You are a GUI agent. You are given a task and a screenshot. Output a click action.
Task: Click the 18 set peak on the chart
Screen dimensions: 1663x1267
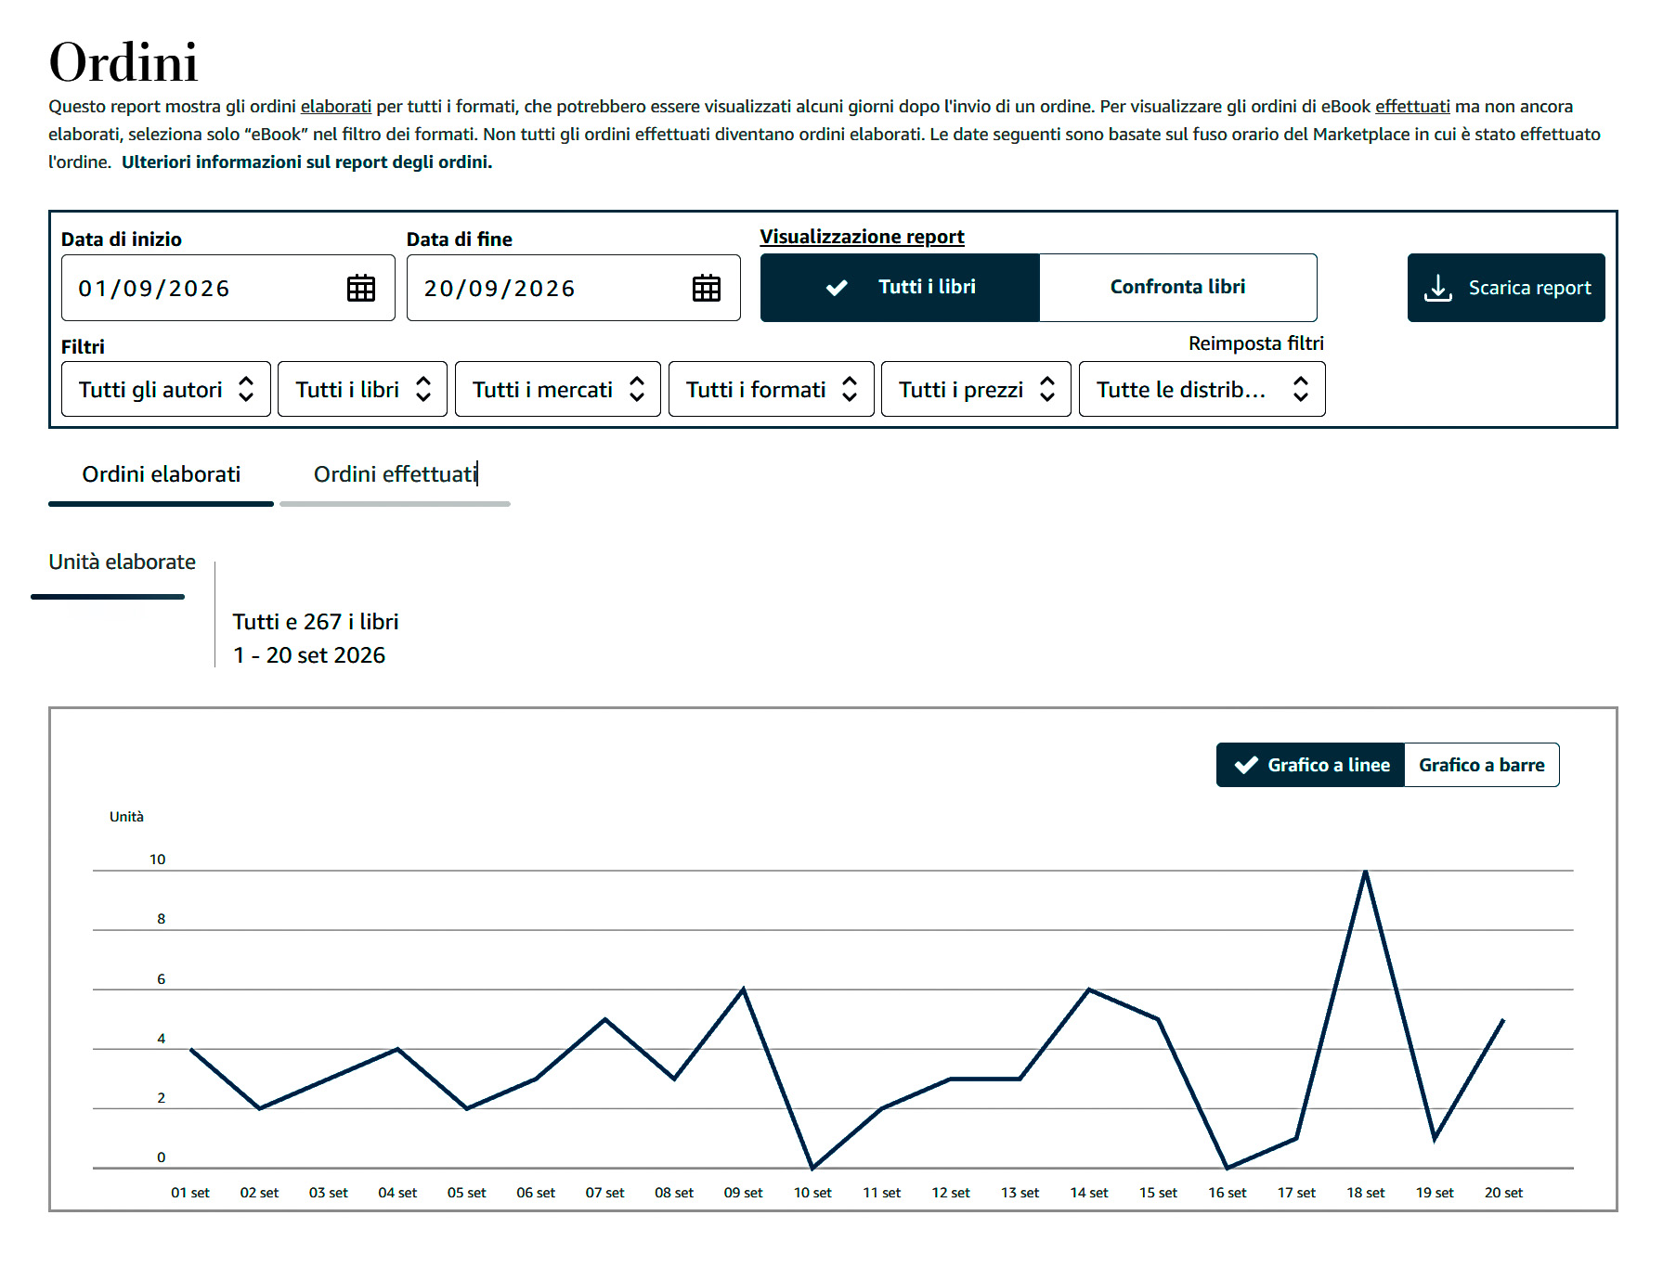coord(1365,871)
